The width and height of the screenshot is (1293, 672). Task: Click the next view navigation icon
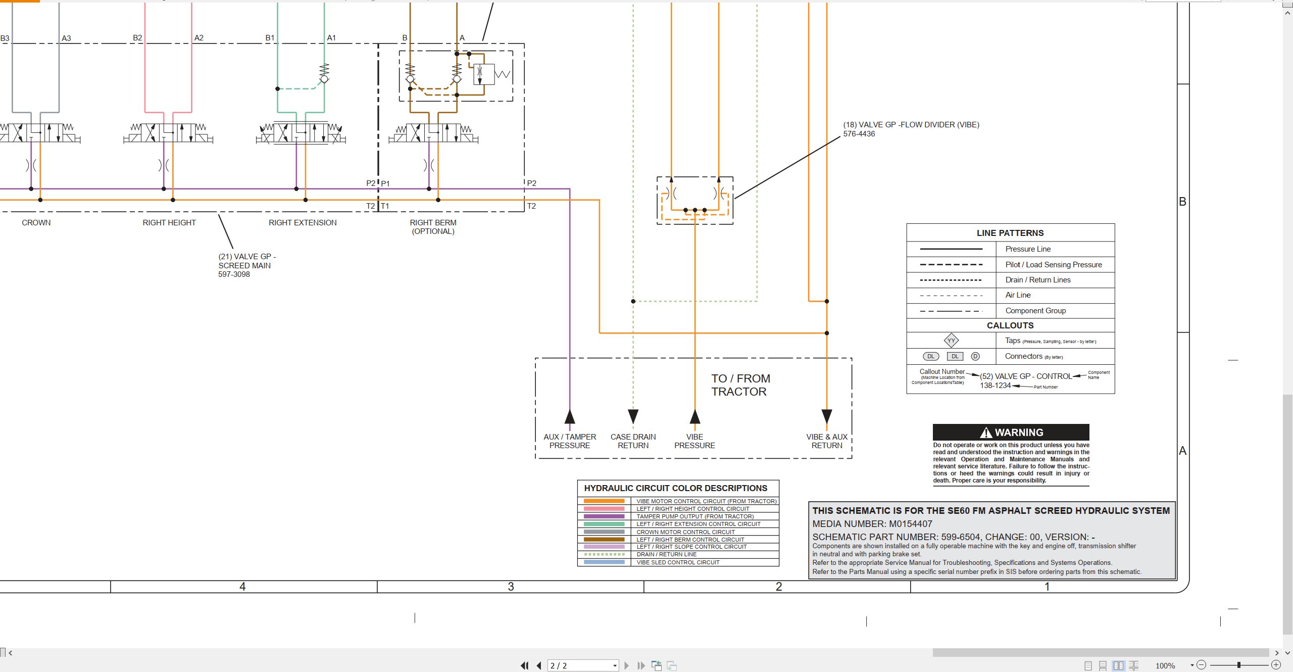pyautogui.click(x=672, y=665)
